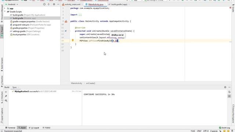
Task: Click UTF-8 encoding in status bar
Action: point(206,131)
